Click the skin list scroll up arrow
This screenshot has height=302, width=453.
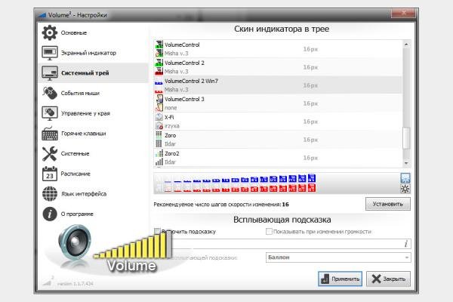[x=406, y=45]
